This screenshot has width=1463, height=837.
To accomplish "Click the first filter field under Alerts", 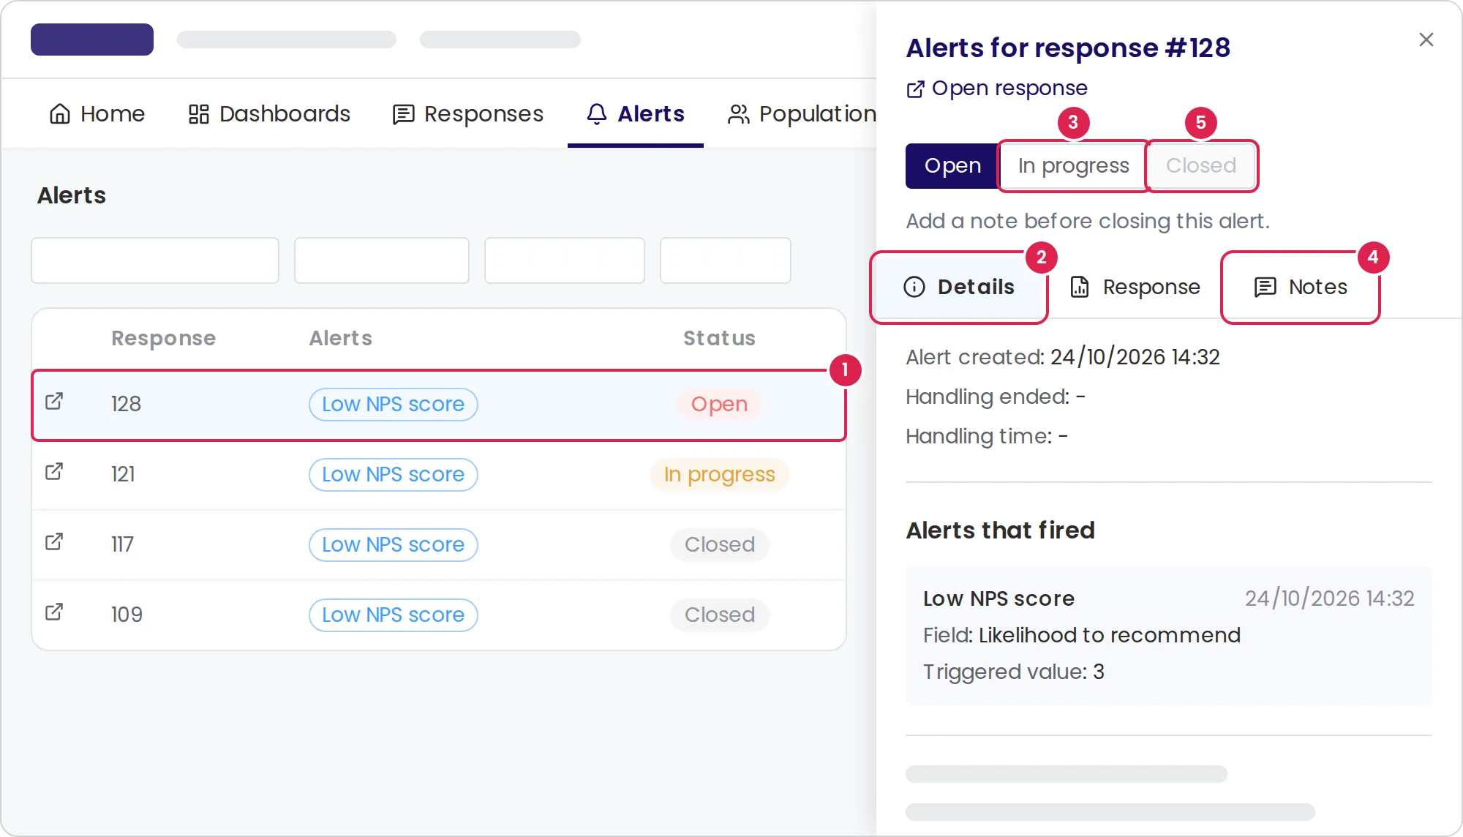I will (155, 260).
